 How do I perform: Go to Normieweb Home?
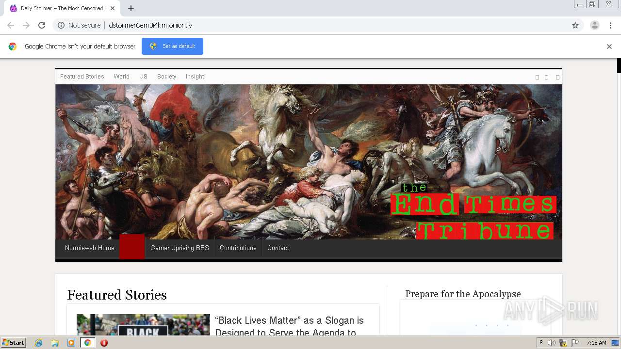[x=90, y=248]
